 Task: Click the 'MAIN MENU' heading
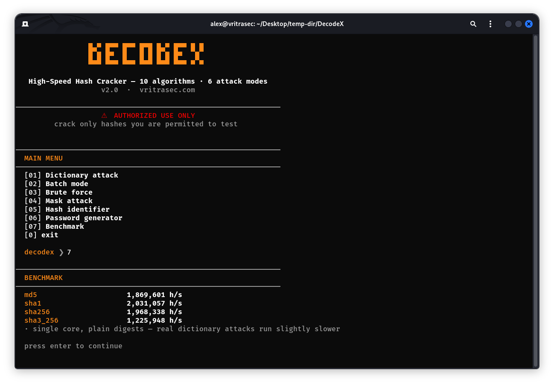pyautogui.click(x=44, y=158)
